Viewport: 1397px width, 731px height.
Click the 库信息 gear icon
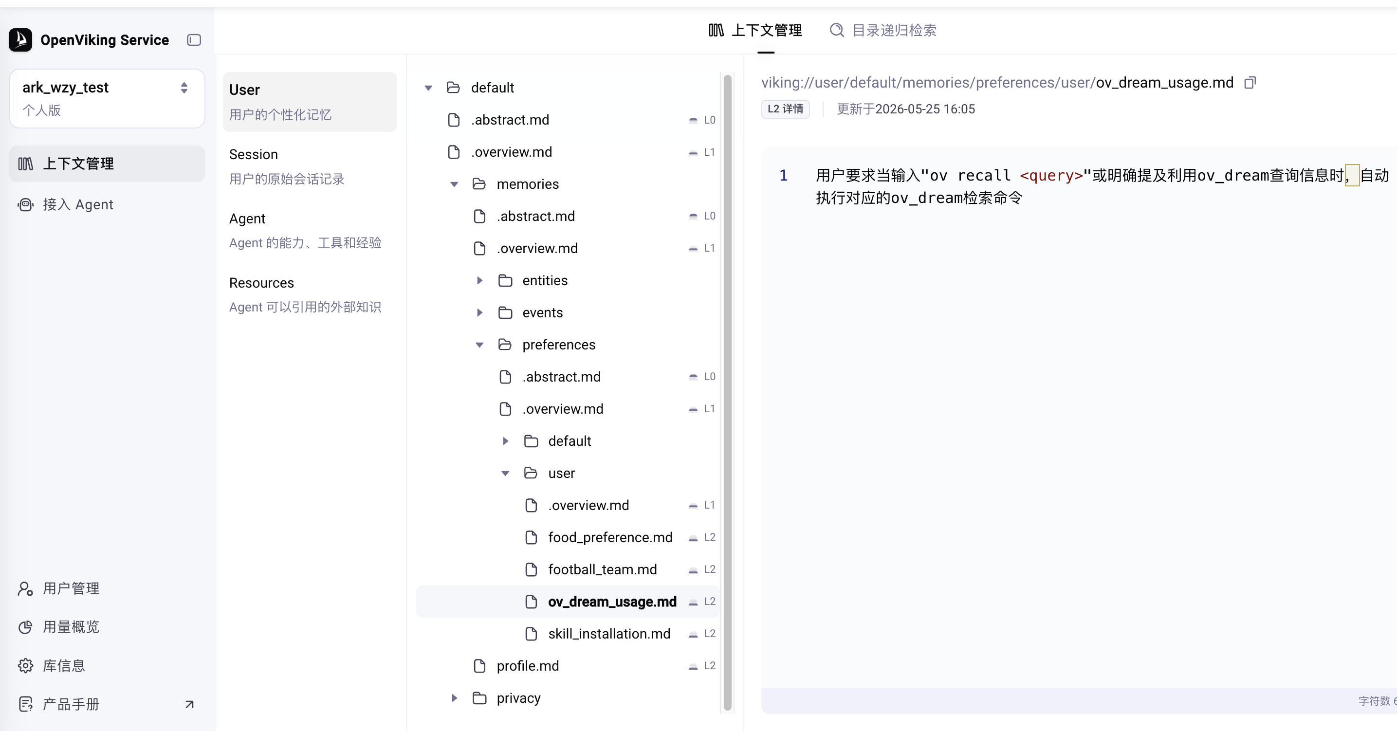tap(25, 665)
